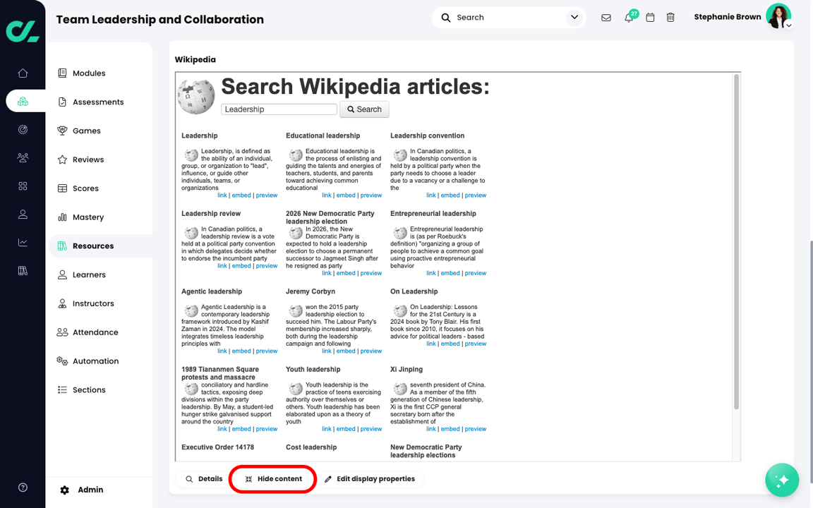Select Resources in the sidebar menu
This screenshot has width=813, height=508.
point(92,246)
